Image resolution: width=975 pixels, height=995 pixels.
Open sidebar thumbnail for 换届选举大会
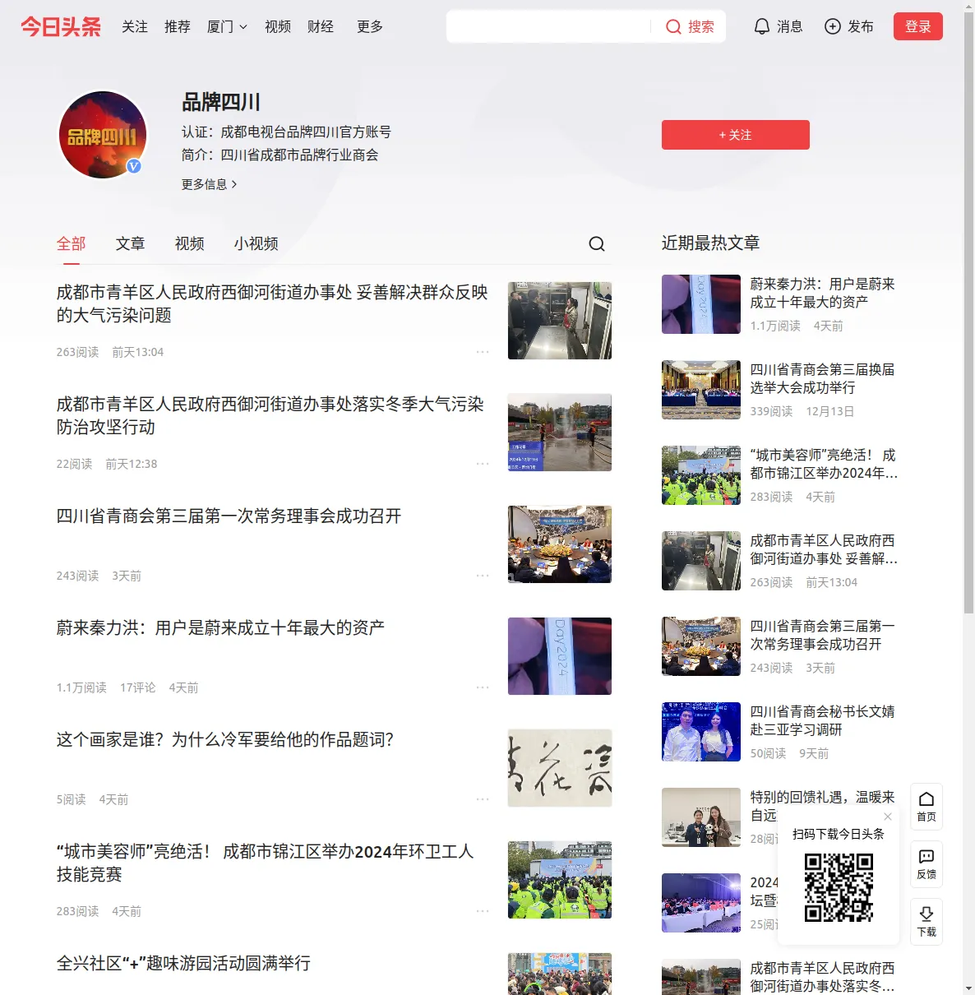tap(701, 390)
